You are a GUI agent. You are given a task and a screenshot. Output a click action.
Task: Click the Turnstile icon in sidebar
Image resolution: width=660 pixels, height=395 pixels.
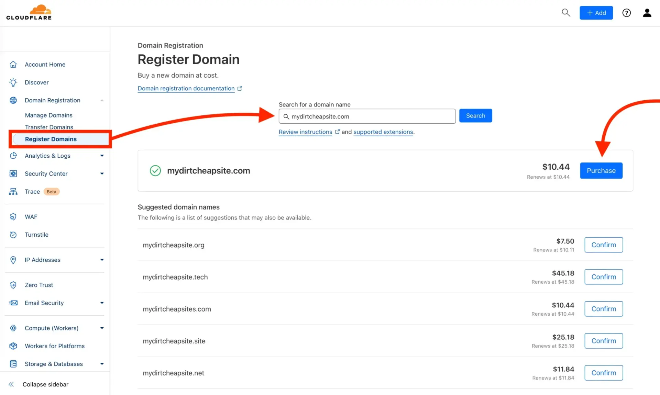pos(13,235)
